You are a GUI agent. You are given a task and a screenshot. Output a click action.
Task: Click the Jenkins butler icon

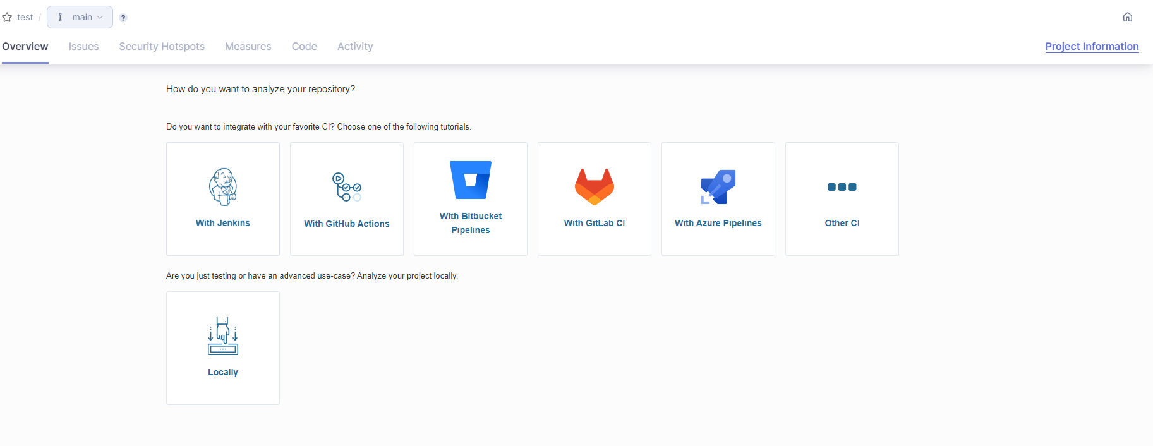tap(223, 187)
